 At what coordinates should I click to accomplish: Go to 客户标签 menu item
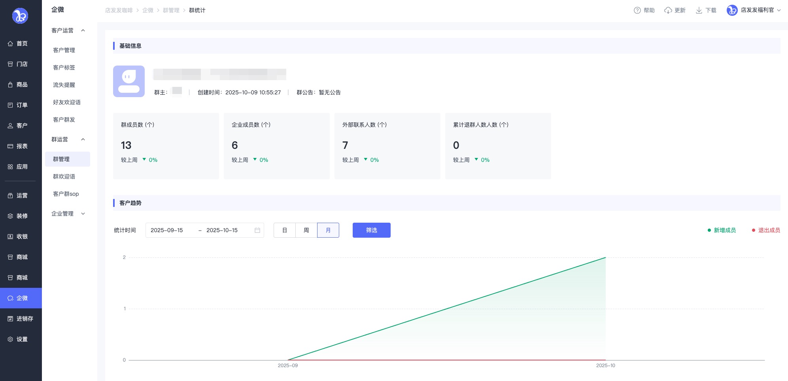(x=64, y=68)
